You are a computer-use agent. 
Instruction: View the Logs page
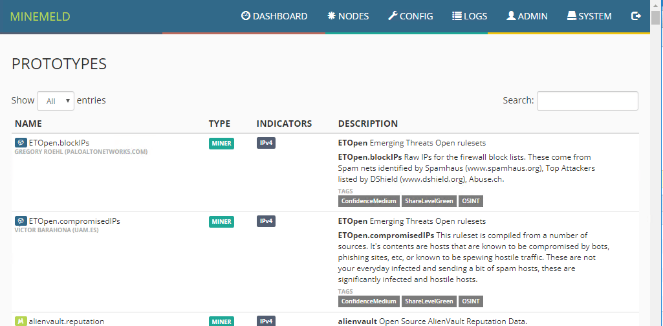pos(470,16)
